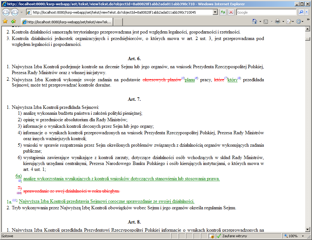Open the Tools gear menu
The width and height of the screenshot is (312, 240).
click(300, 21)
